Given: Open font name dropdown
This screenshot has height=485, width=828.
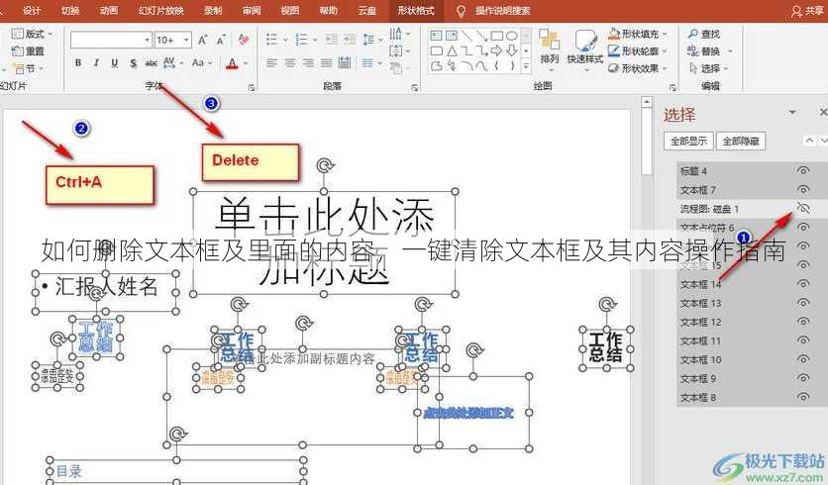Looking at the screenshot, I should click(148, 41).
